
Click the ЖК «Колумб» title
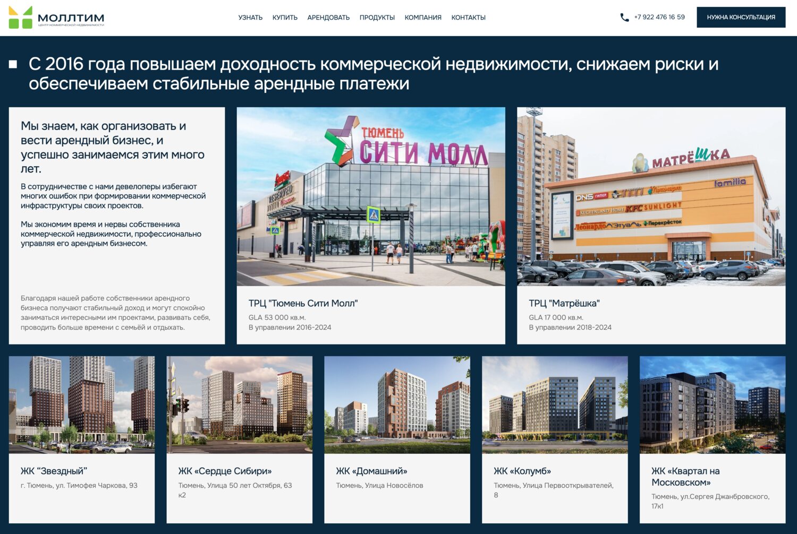522,471
